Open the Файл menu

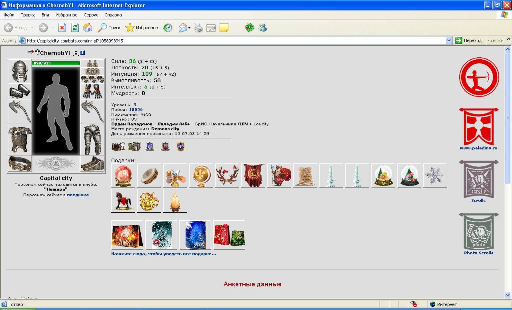click(9, 15)
